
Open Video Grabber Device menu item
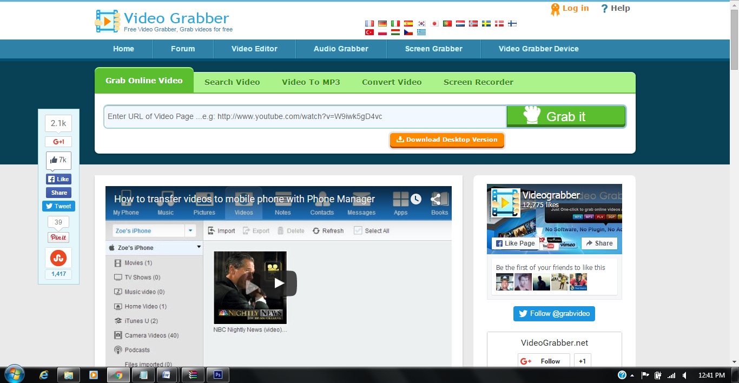[x=539, y=49]
